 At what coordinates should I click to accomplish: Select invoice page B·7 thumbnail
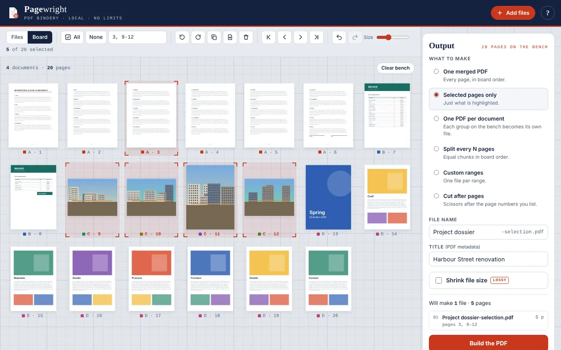click(387, 115)
